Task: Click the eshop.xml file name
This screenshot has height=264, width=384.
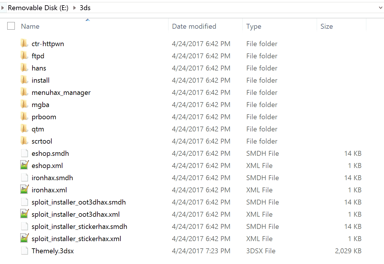Action: click(x=47, y=166)
